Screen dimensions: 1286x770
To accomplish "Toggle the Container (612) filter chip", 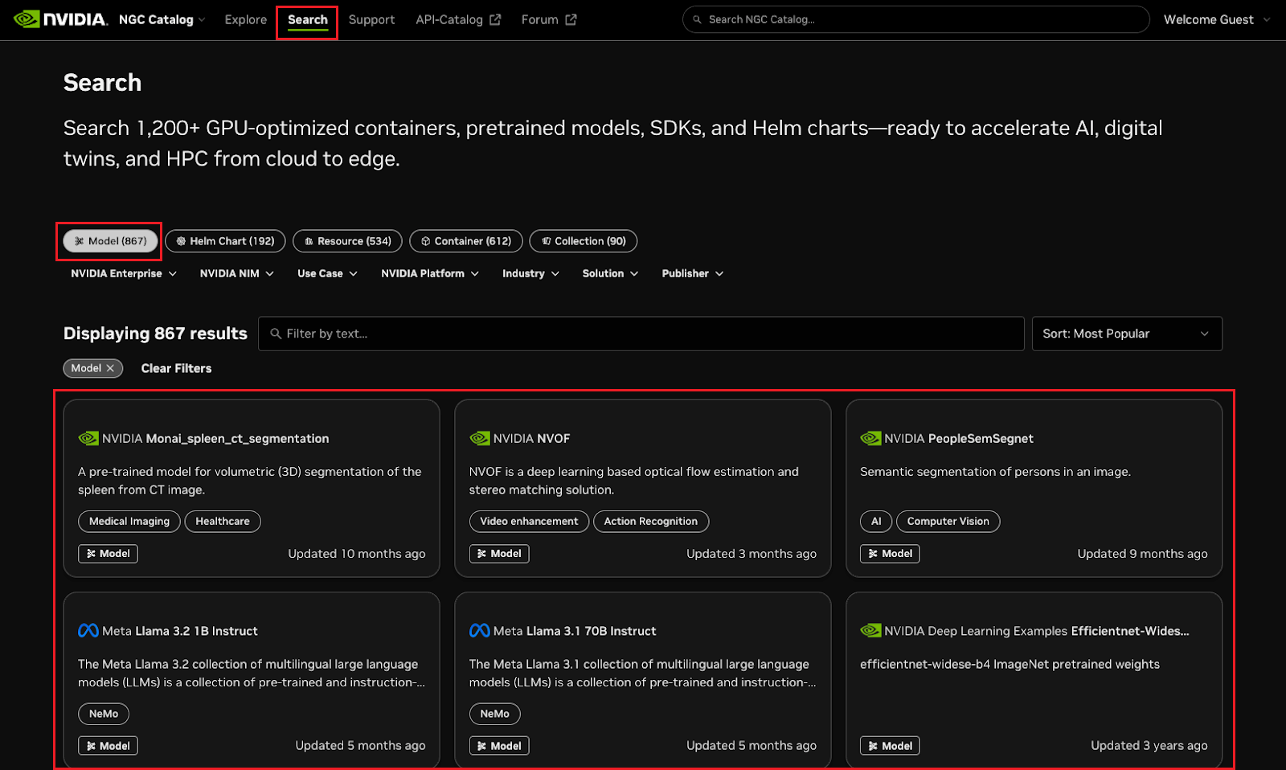I will [466, 241].
